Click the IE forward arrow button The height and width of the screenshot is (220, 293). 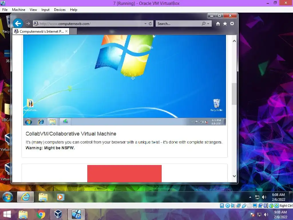pos(28,23)
